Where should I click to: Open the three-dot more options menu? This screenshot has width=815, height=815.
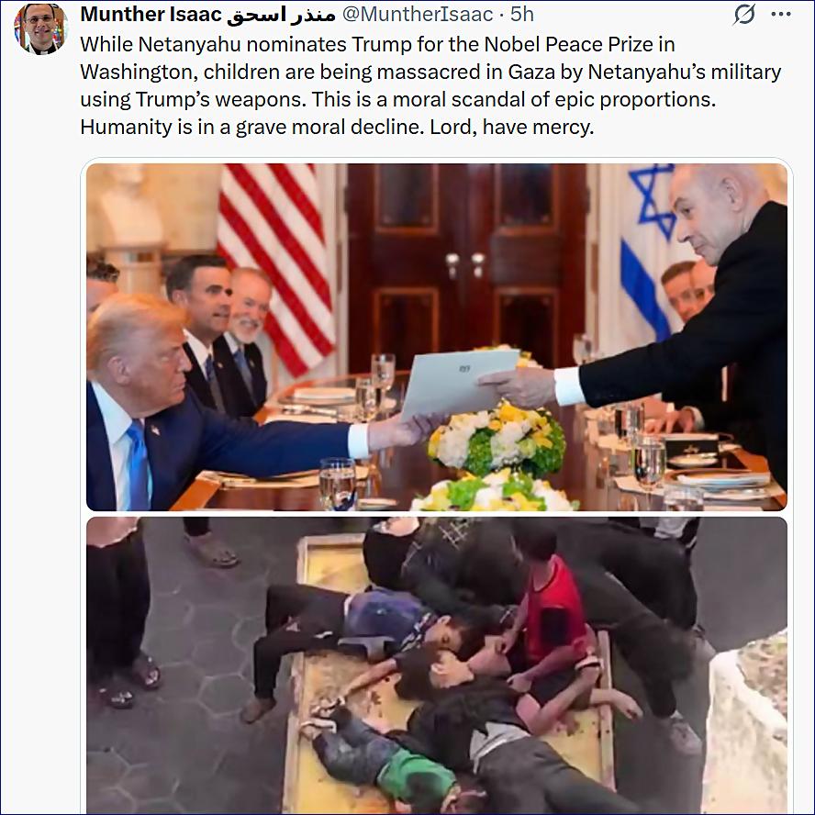pyautogui.click(x=781, y=15)
